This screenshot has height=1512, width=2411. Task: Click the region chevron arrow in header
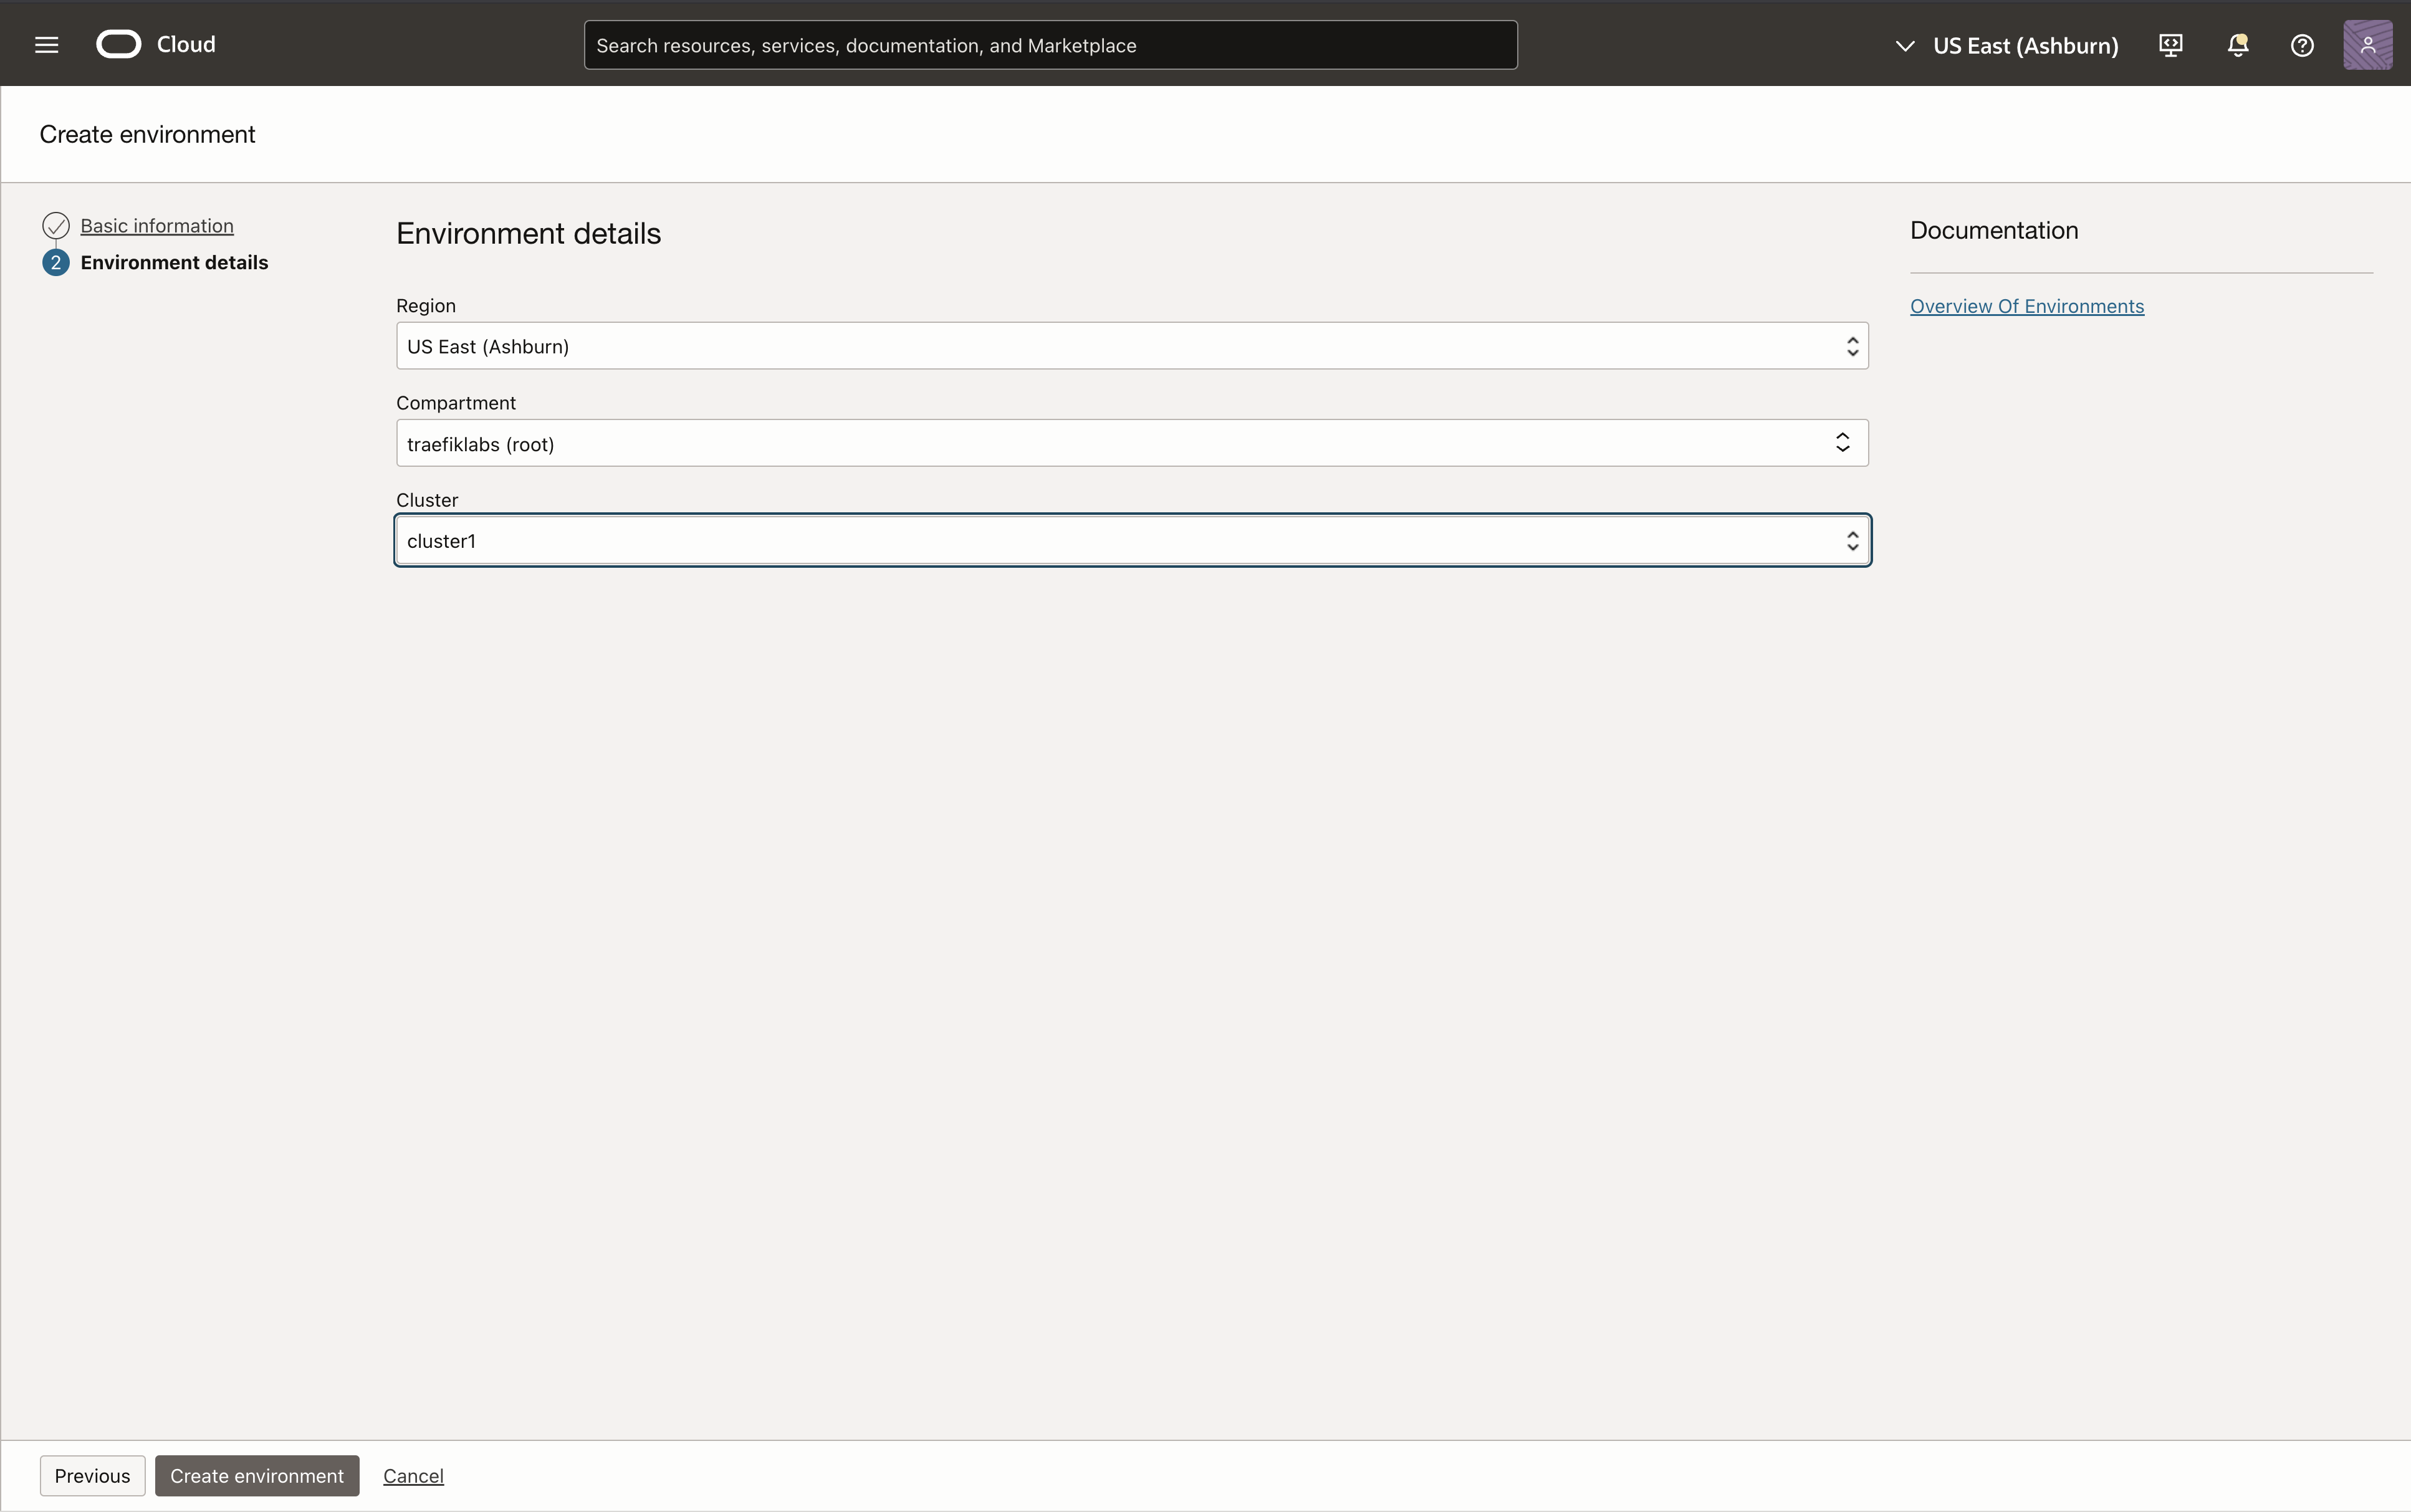pyautogui.click(x=1904, y=46)
